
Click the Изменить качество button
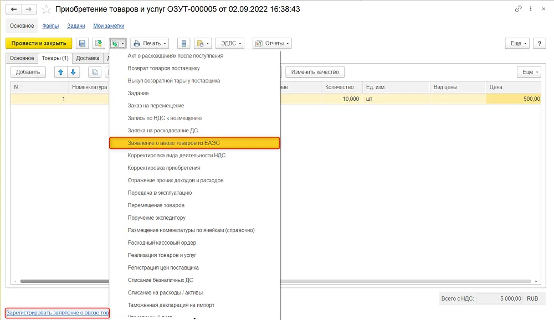(315, 72)
